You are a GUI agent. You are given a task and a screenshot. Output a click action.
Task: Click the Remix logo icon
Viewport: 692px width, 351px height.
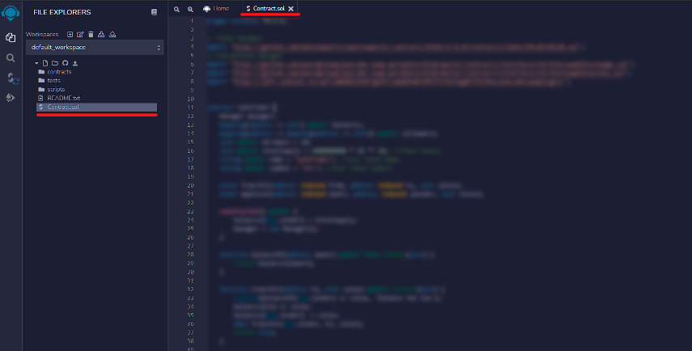click(x=11, y=12)
